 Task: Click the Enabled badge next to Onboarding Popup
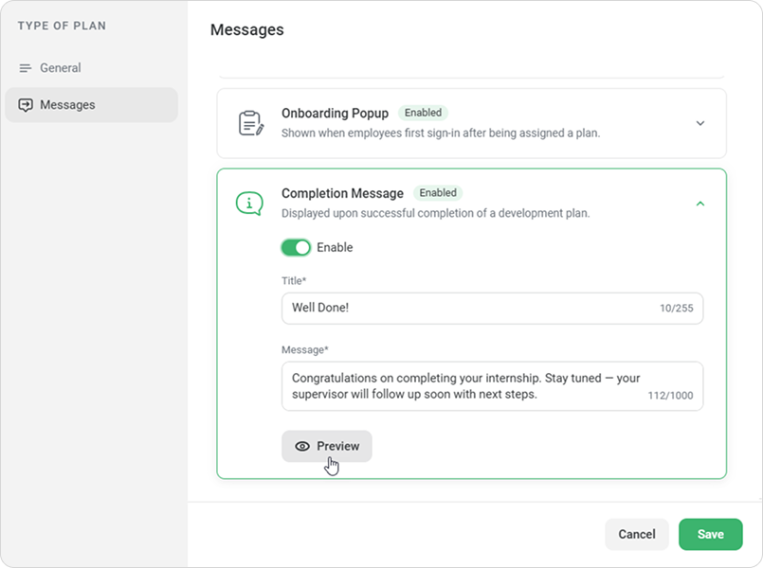[x=423, y=113]
